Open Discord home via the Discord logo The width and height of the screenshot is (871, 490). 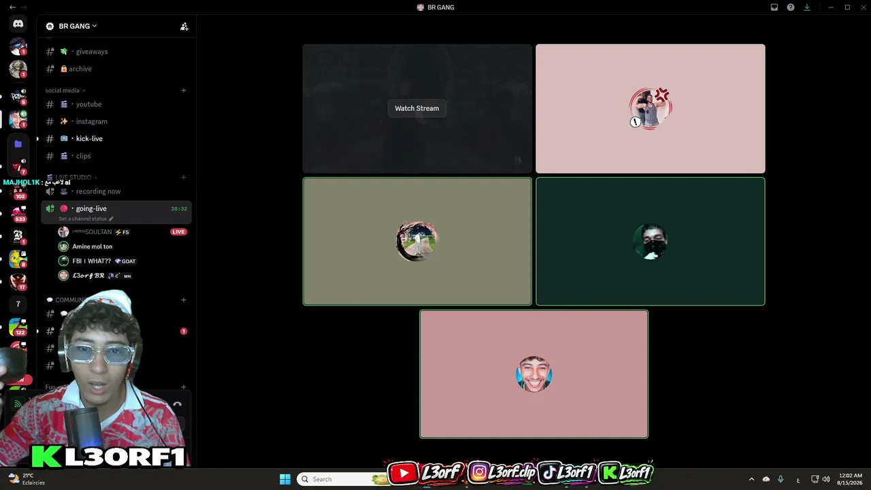point(18,24)
